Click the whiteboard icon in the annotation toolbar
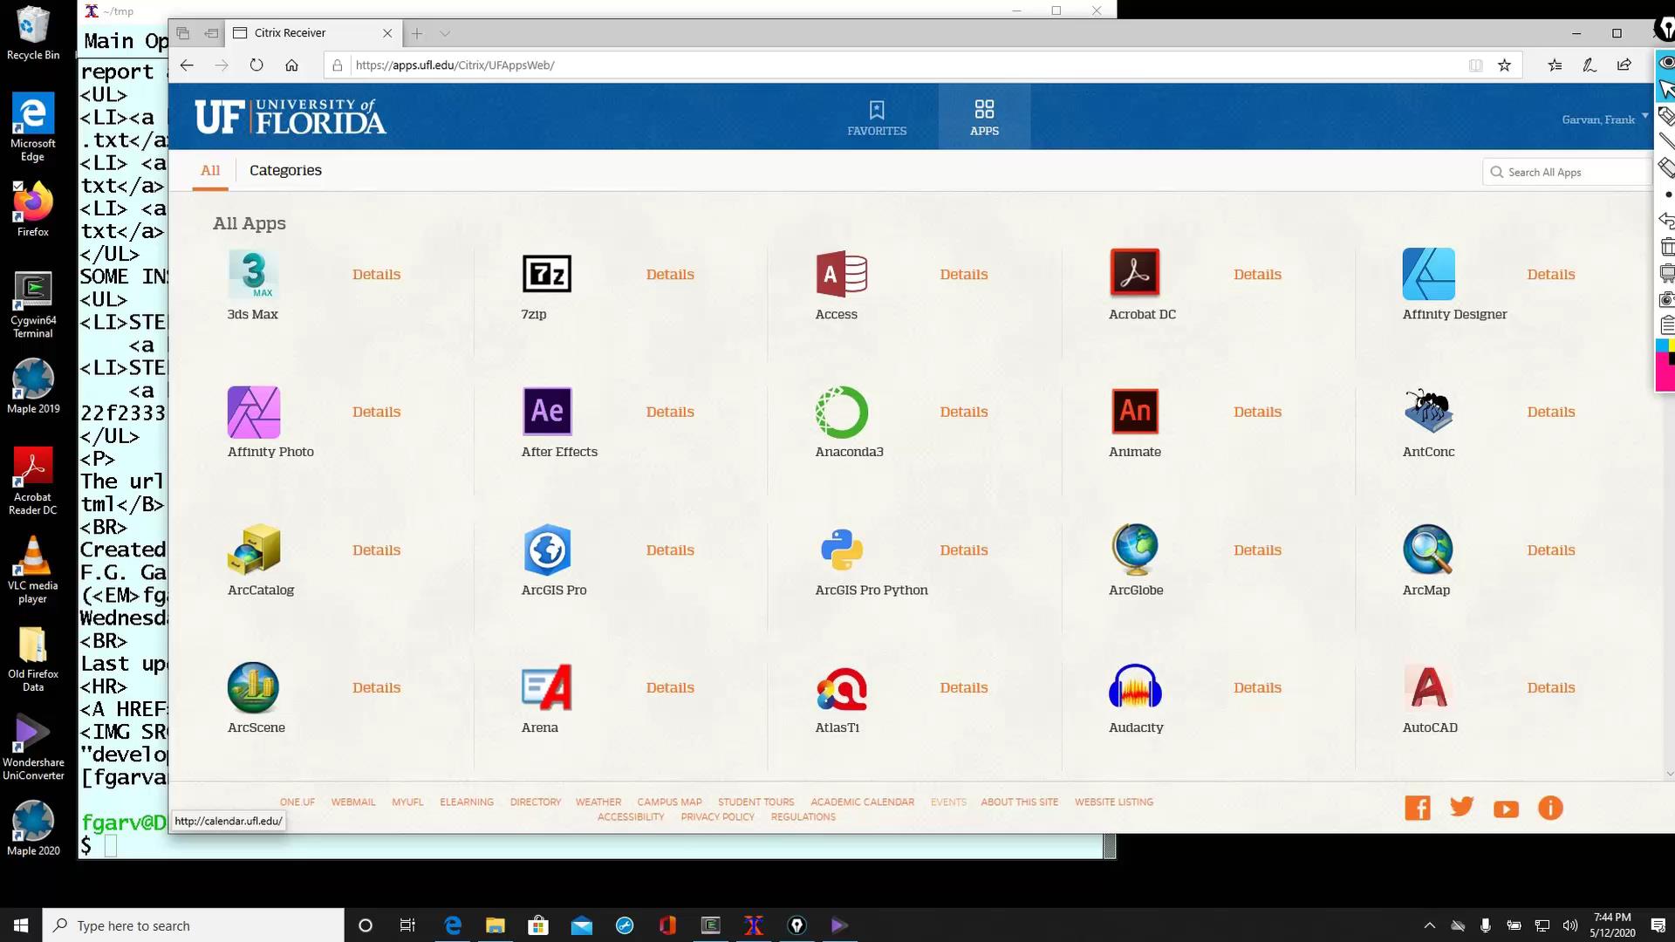The height and width of the screenshot is (942, 1675). [1667, 273]
